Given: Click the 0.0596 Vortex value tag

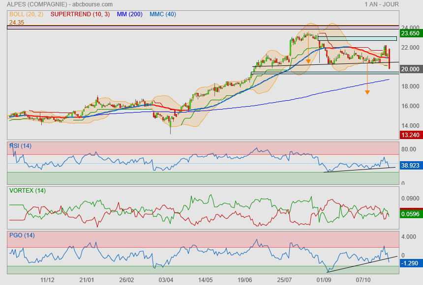Looking at the screenshot, I should (410, 214).
